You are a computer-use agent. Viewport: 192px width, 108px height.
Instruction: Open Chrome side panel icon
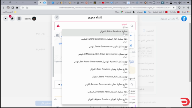[x=13, y=7]
